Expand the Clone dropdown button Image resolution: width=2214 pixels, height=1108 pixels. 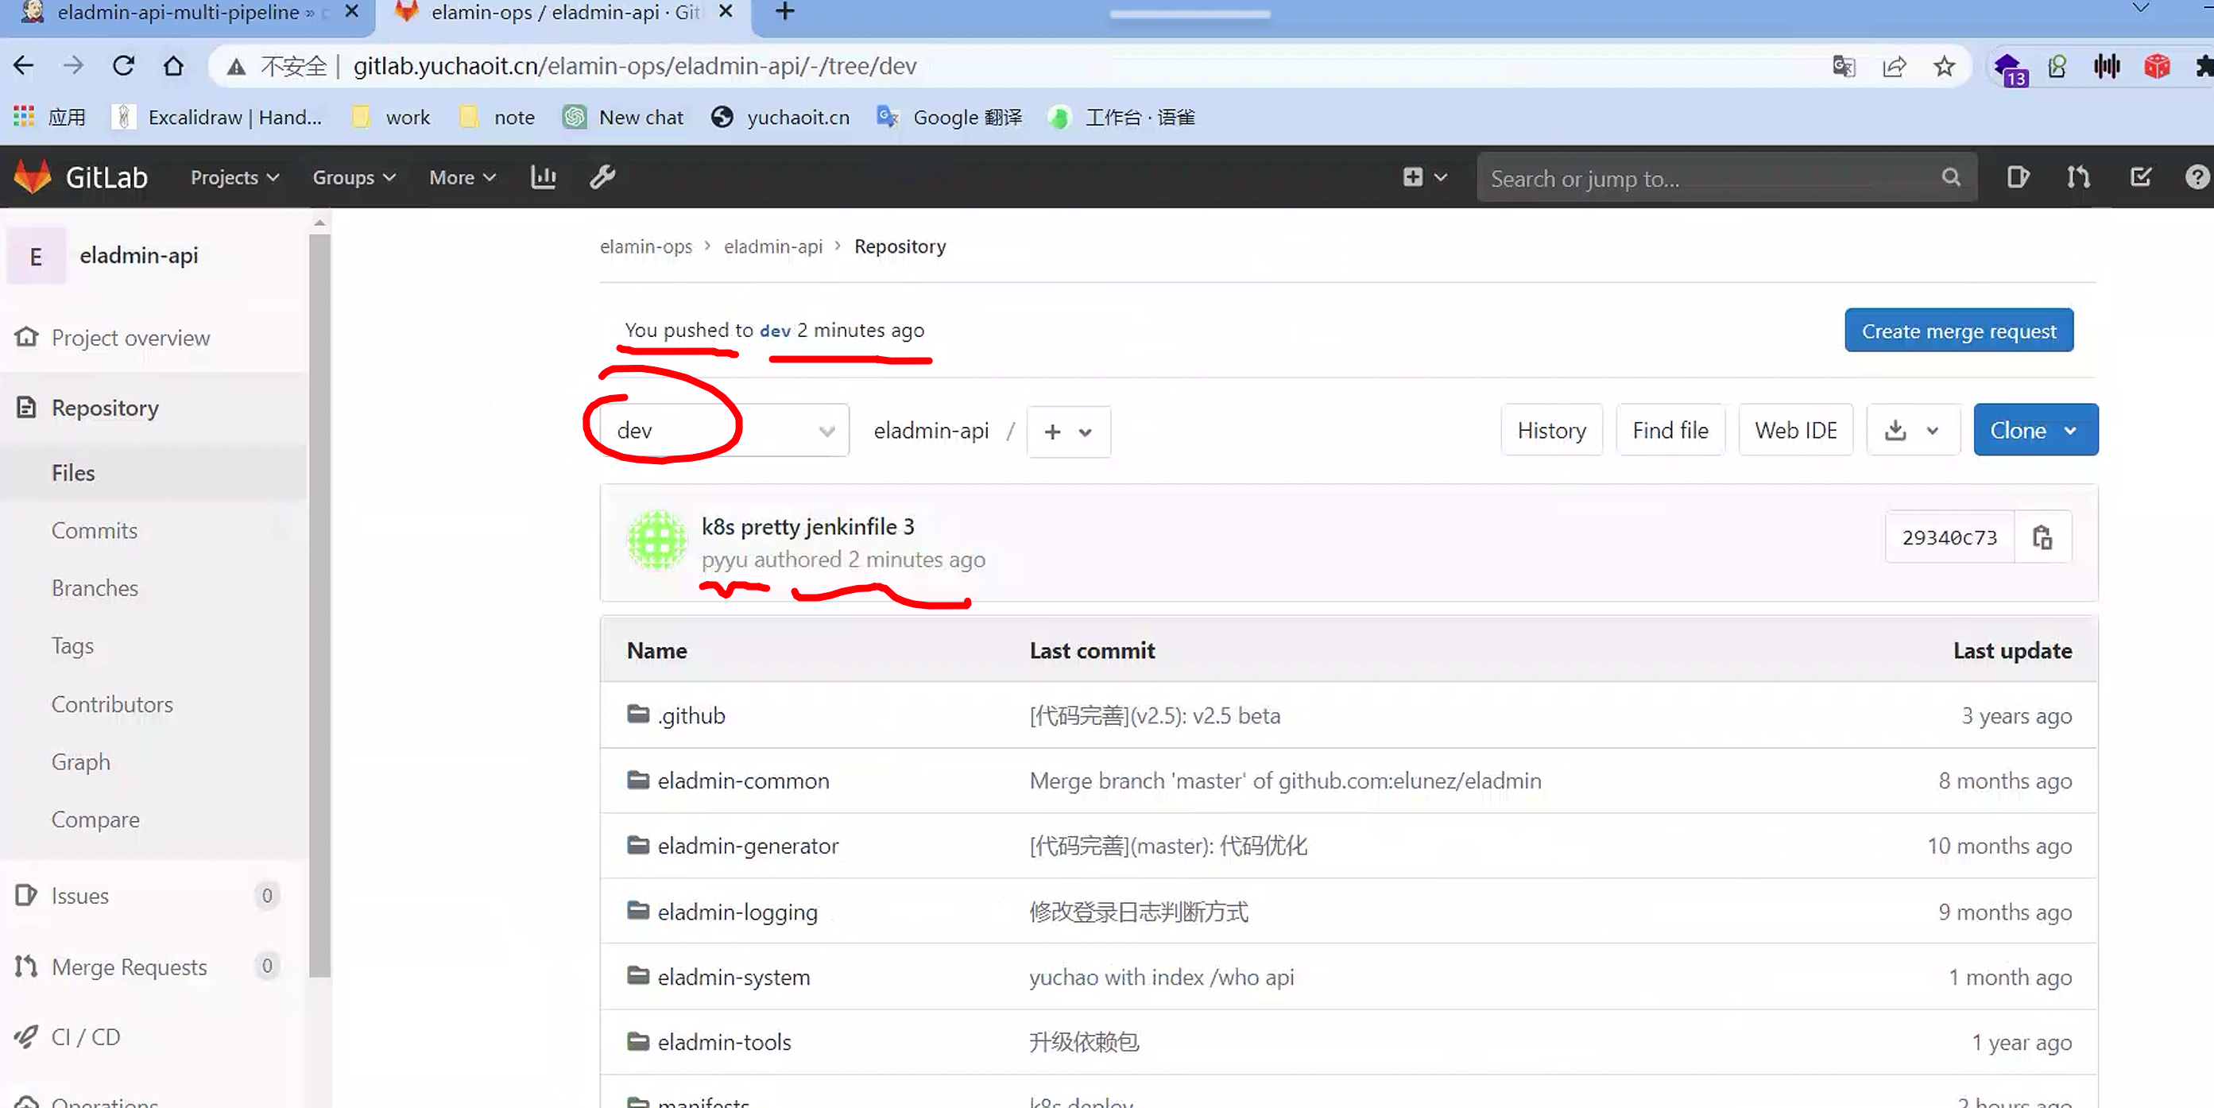(x=2034, y=430)
